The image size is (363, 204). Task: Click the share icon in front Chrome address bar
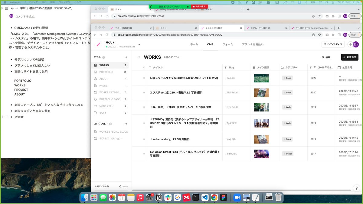coord(313,35)
